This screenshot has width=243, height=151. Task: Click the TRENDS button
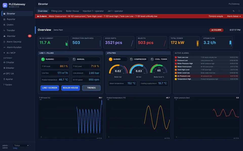click(x=91, y=88)
